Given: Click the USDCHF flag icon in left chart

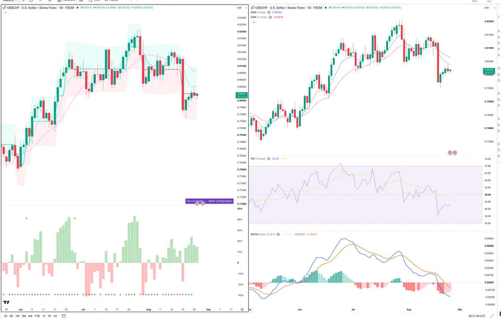Looking at the screenshot, I should 4,8.
